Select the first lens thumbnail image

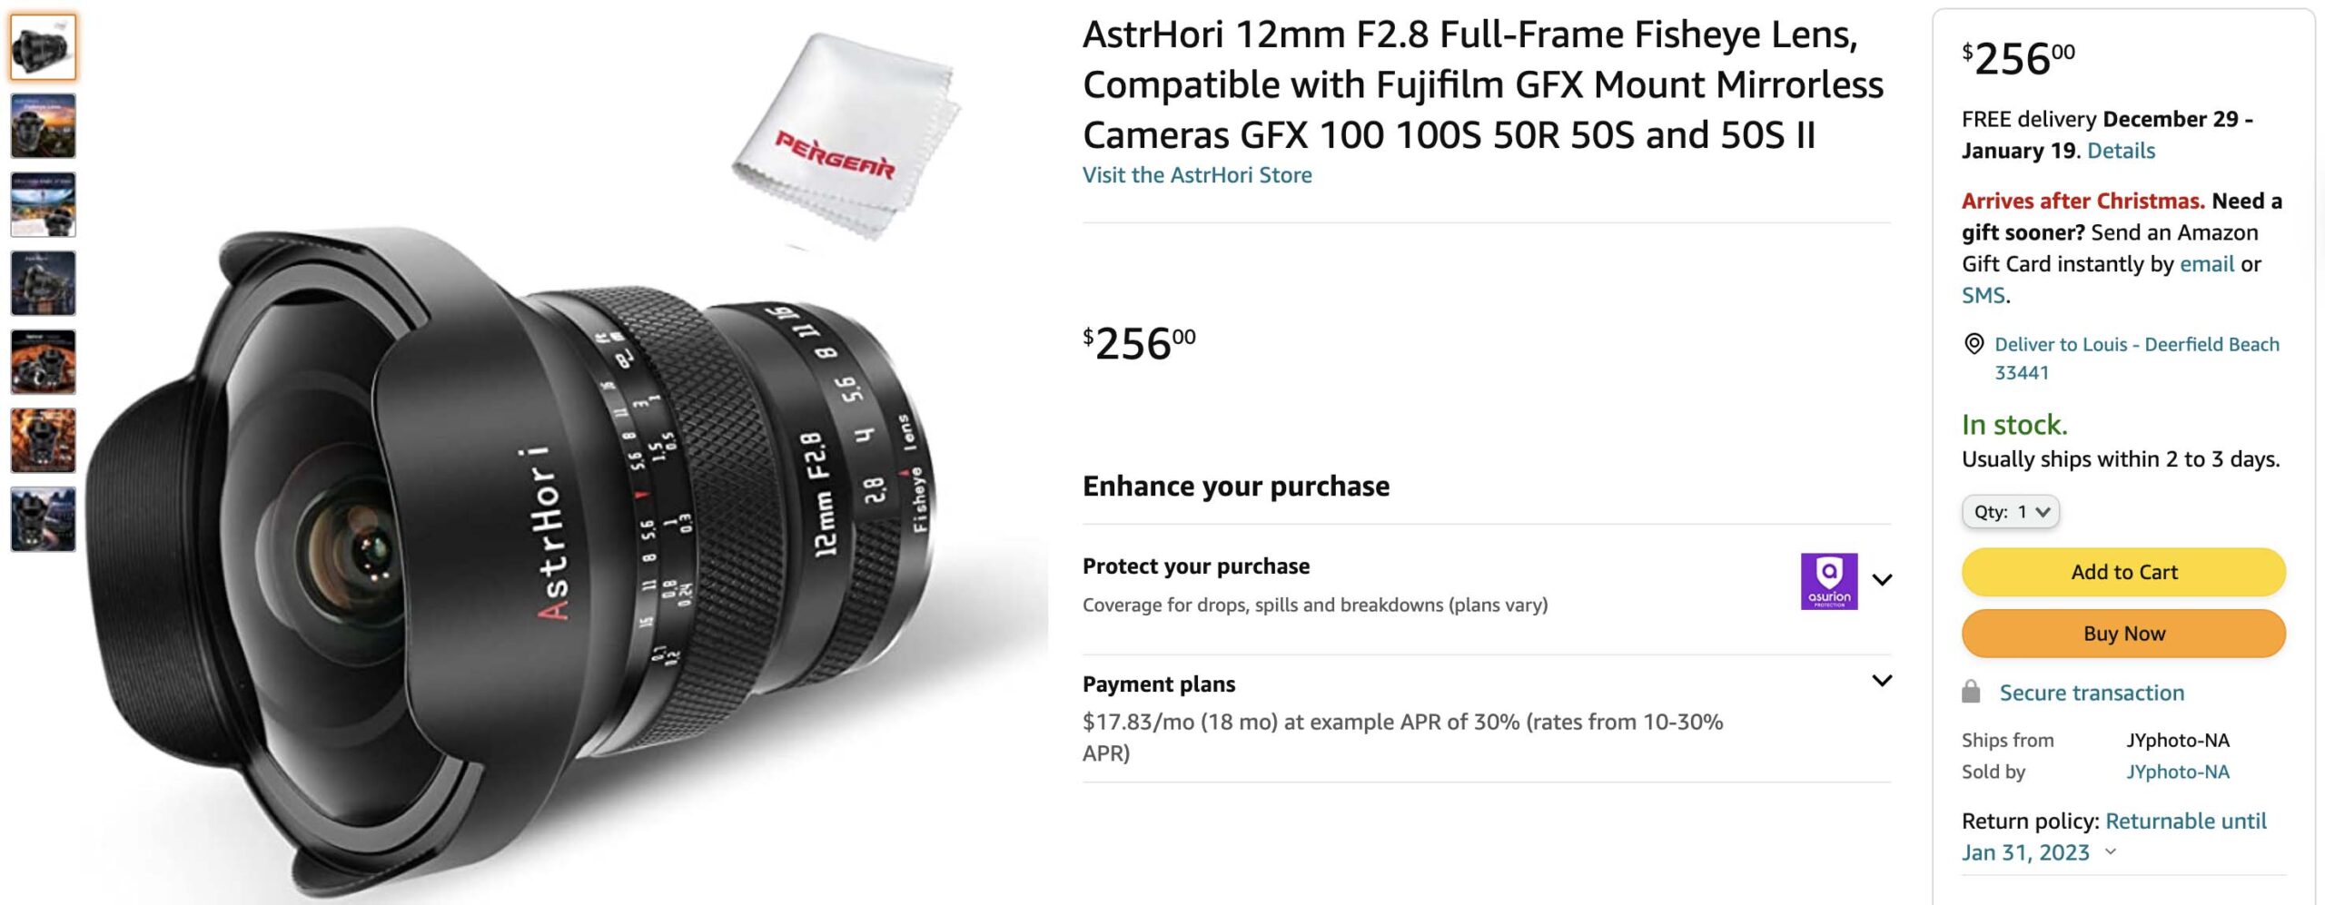coord(44,47)
